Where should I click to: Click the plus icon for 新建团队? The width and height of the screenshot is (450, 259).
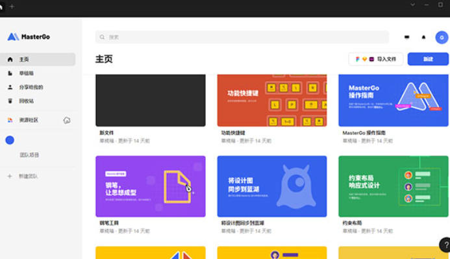10,176
